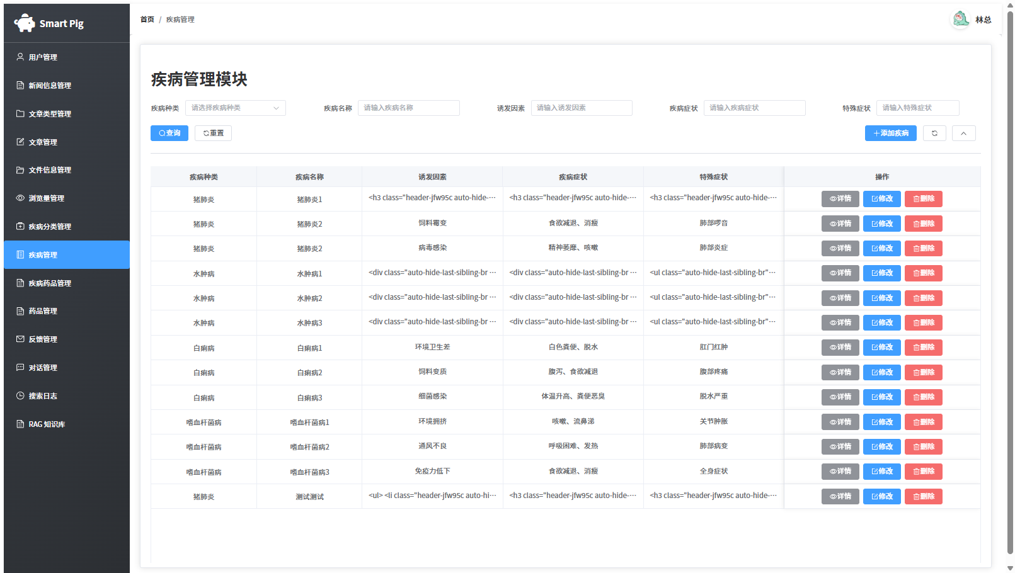Click the 首页 breadcrumb link
Screen dimensions: 1015x573
(147, 20)
